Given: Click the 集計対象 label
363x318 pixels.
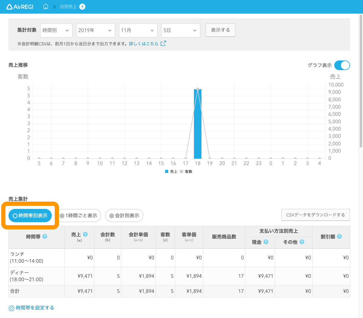Looking at the screenshot, I should pos(27,30).
